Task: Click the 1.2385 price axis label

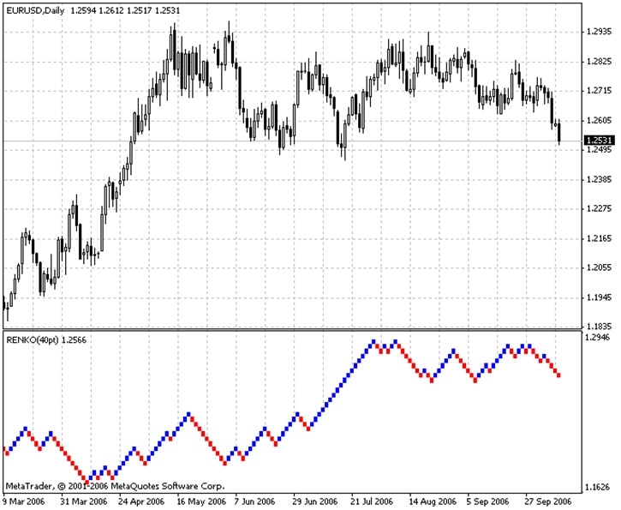Action: tap(599, 179)
